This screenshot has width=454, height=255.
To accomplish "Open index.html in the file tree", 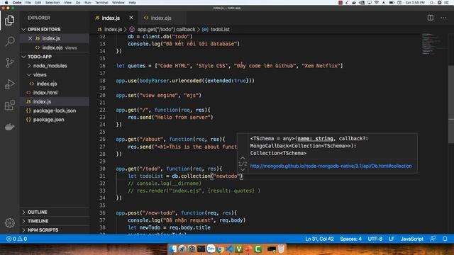I will point(45,93).
